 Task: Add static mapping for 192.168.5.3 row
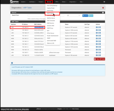(97, 27)
